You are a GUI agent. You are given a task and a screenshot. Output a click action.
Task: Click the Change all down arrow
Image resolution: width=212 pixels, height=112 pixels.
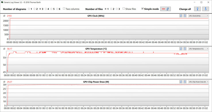click(205, 9)
